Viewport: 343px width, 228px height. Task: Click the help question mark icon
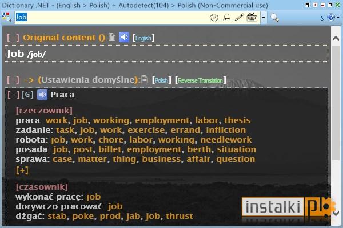331,17
